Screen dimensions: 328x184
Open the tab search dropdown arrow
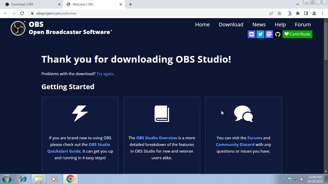click(x=297, y=4)
